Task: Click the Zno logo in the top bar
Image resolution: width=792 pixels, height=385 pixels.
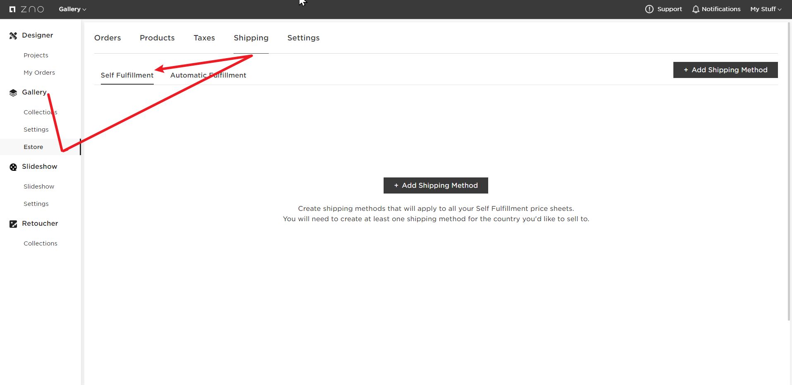Action: point(26,9)
